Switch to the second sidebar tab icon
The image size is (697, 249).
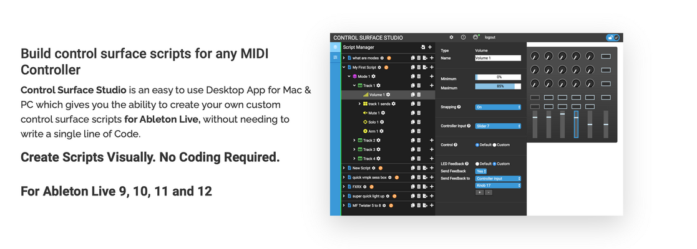(x=336, y=58)
